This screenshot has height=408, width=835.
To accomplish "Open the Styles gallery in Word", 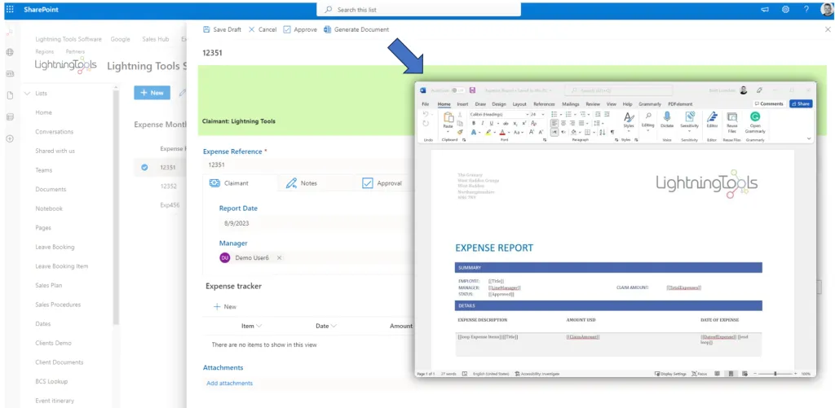I will (x=629, y=121).
